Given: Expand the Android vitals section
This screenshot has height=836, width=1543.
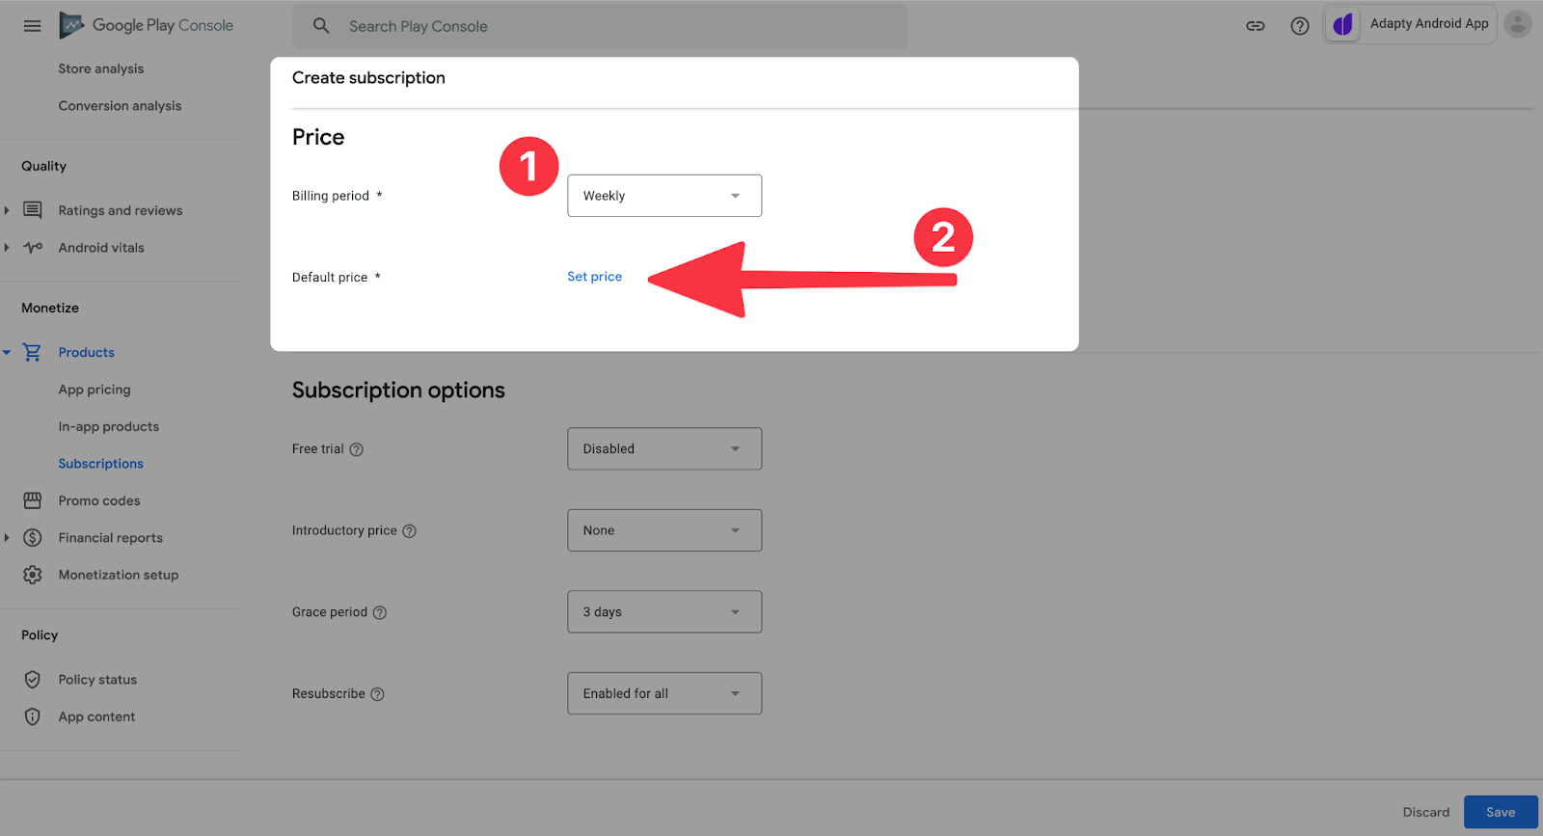Looking at the screenshot, I should click(7, 248).
